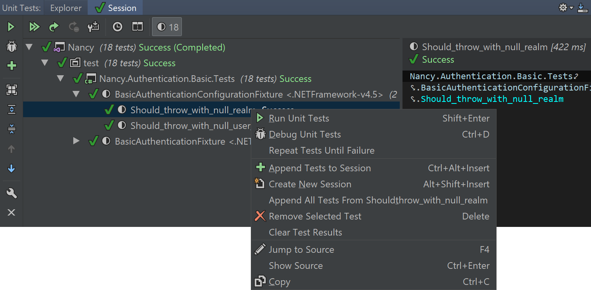The image size is (591, 290).
Task: Go to previous result up arrow
Action: (11, 149)
